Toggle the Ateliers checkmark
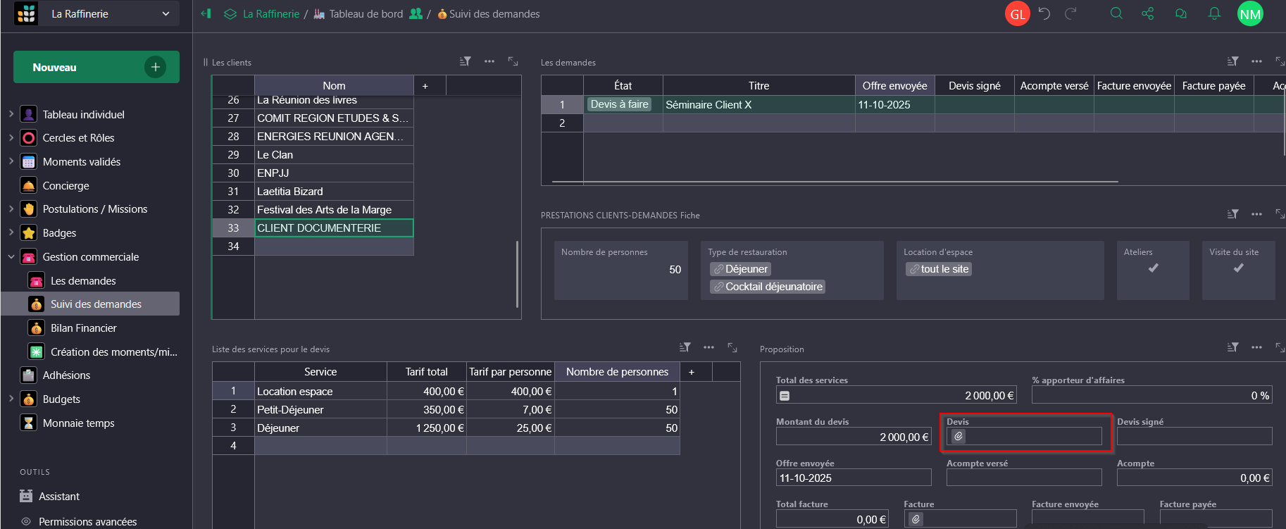 click(1153, 268)
